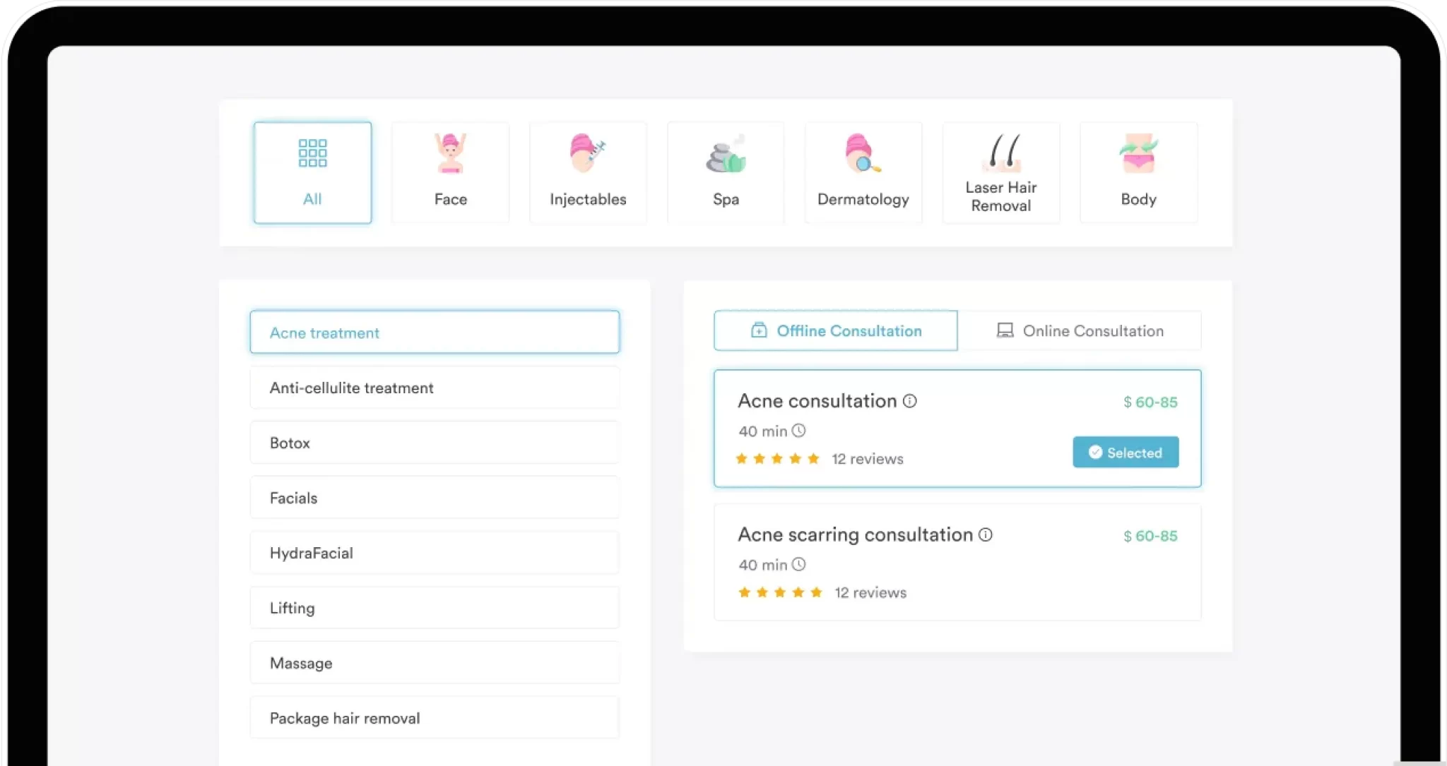Click the Acne scarring consultation info icon
Image resolution: width=1447 pixels, height=766 pixels.
pyautogui.click(x=986, y=534)
